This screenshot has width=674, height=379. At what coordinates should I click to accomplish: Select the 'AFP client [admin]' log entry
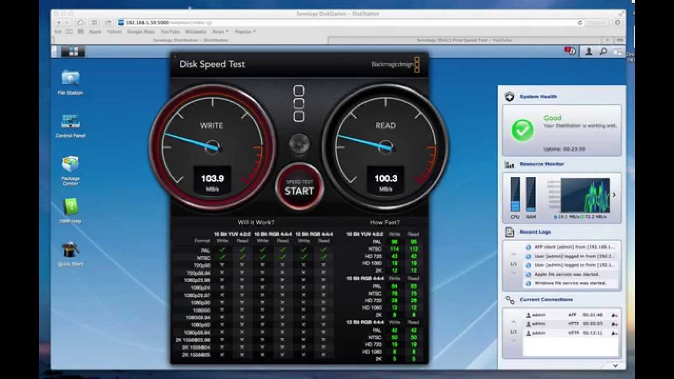pyautogui.click(x=571, y=247)
